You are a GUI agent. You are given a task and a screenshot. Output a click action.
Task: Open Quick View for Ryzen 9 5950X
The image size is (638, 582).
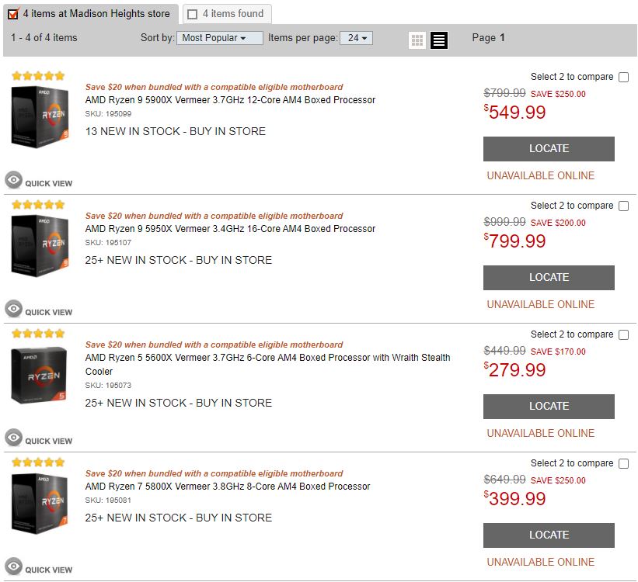pyautogui.click(x=39, y=310)
